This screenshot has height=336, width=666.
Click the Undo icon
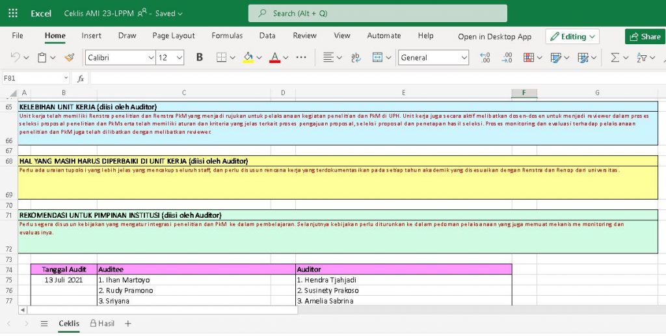pos(16,58)
